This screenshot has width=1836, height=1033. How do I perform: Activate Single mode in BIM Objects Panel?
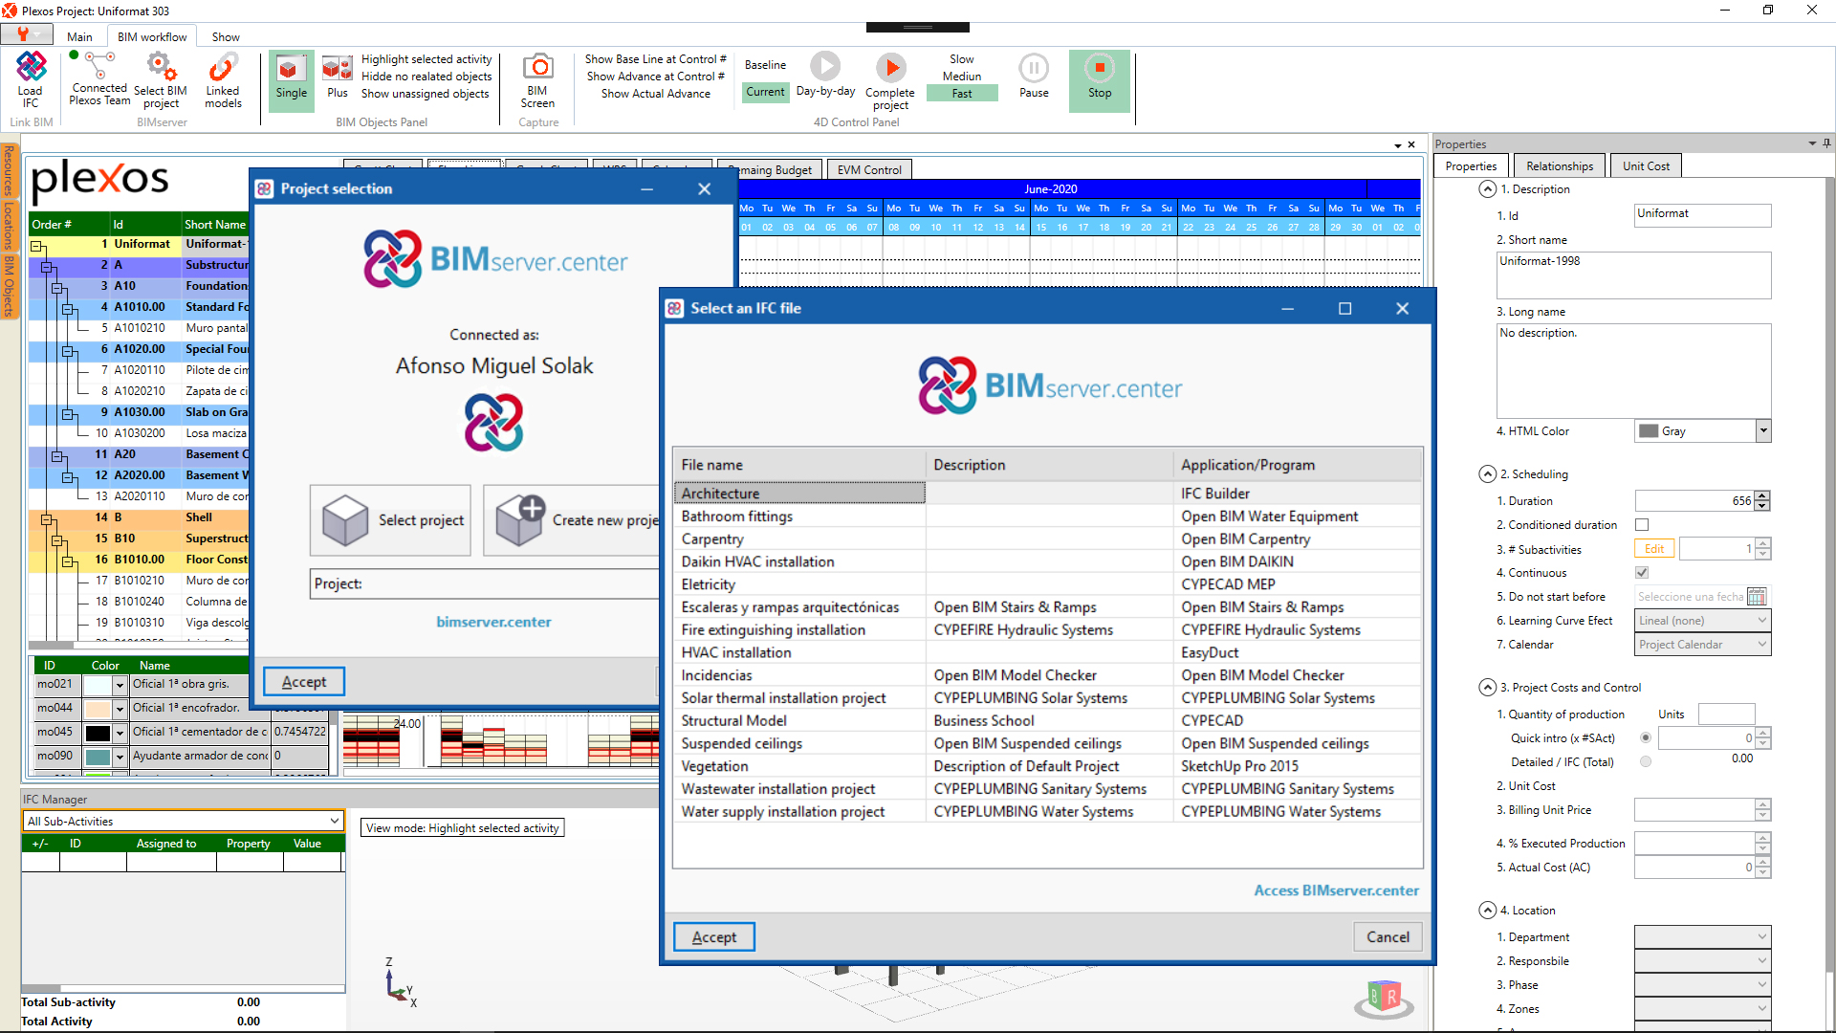290,77
